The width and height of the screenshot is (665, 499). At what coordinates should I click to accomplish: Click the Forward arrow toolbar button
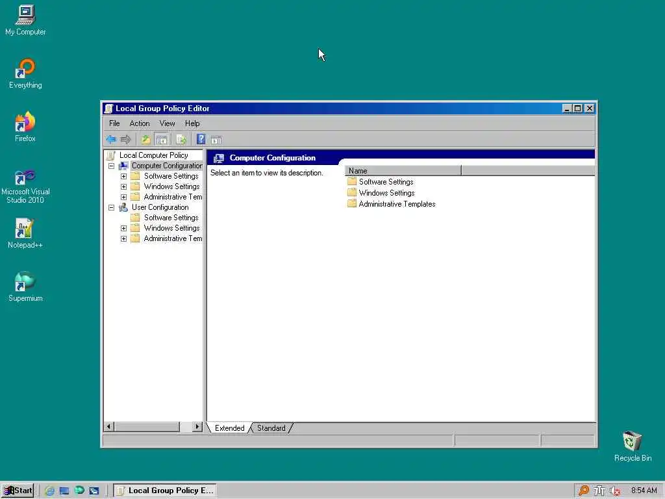tap(125, 140)
